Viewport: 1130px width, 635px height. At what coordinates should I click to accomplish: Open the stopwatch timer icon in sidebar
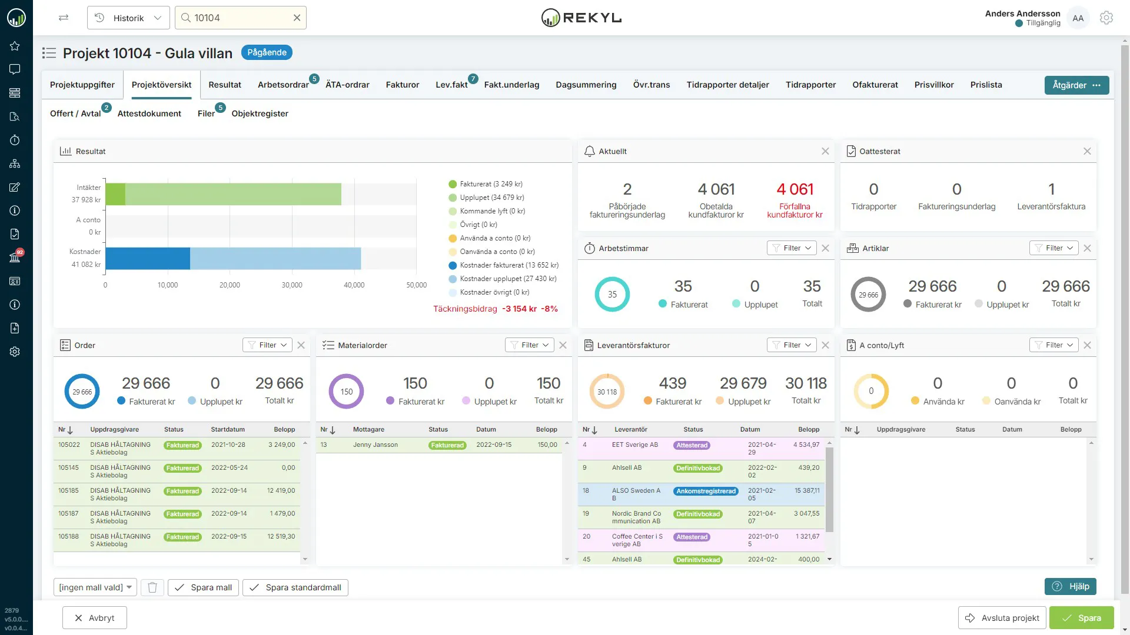[15, 140]
